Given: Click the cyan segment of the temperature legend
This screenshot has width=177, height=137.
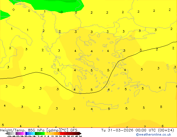Looking at the screenshot, I should coord(34,133).
